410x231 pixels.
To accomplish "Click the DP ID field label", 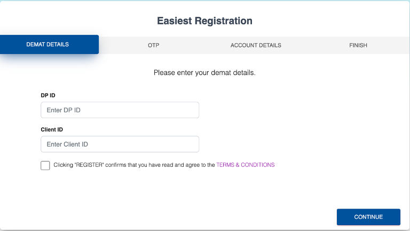I will 48,95.
